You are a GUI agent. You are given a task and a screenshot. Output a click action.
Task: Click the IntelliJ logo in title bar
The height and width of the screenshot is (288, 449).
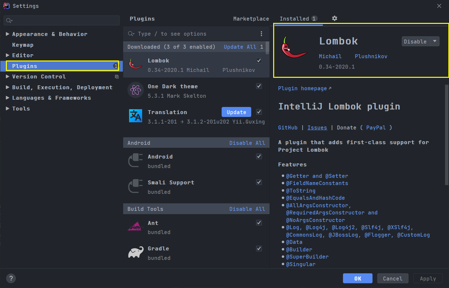6,6
